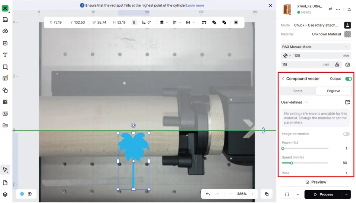Open the project files folder icon
Image resolution: width=356 pixels, height=203 pixels.
click(x=5, y=125)
